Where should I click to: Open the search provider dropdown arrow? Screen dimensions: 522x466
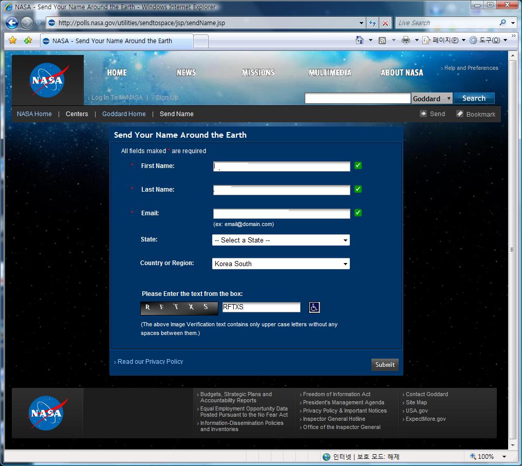click(x=513, y=23)
